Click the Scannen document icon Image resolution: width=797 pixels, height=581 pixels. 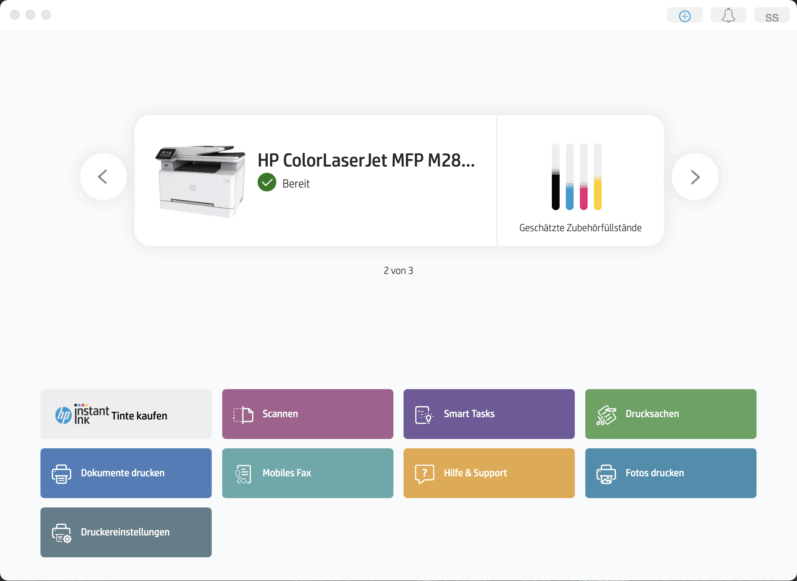243,414
